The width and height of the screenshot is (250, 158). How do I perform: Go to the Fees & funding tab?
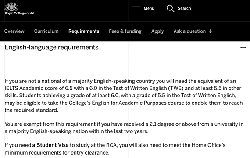(x=125, y=31)
